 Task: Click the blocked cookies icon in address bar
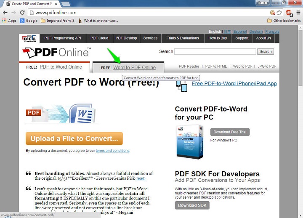[272, 13]
